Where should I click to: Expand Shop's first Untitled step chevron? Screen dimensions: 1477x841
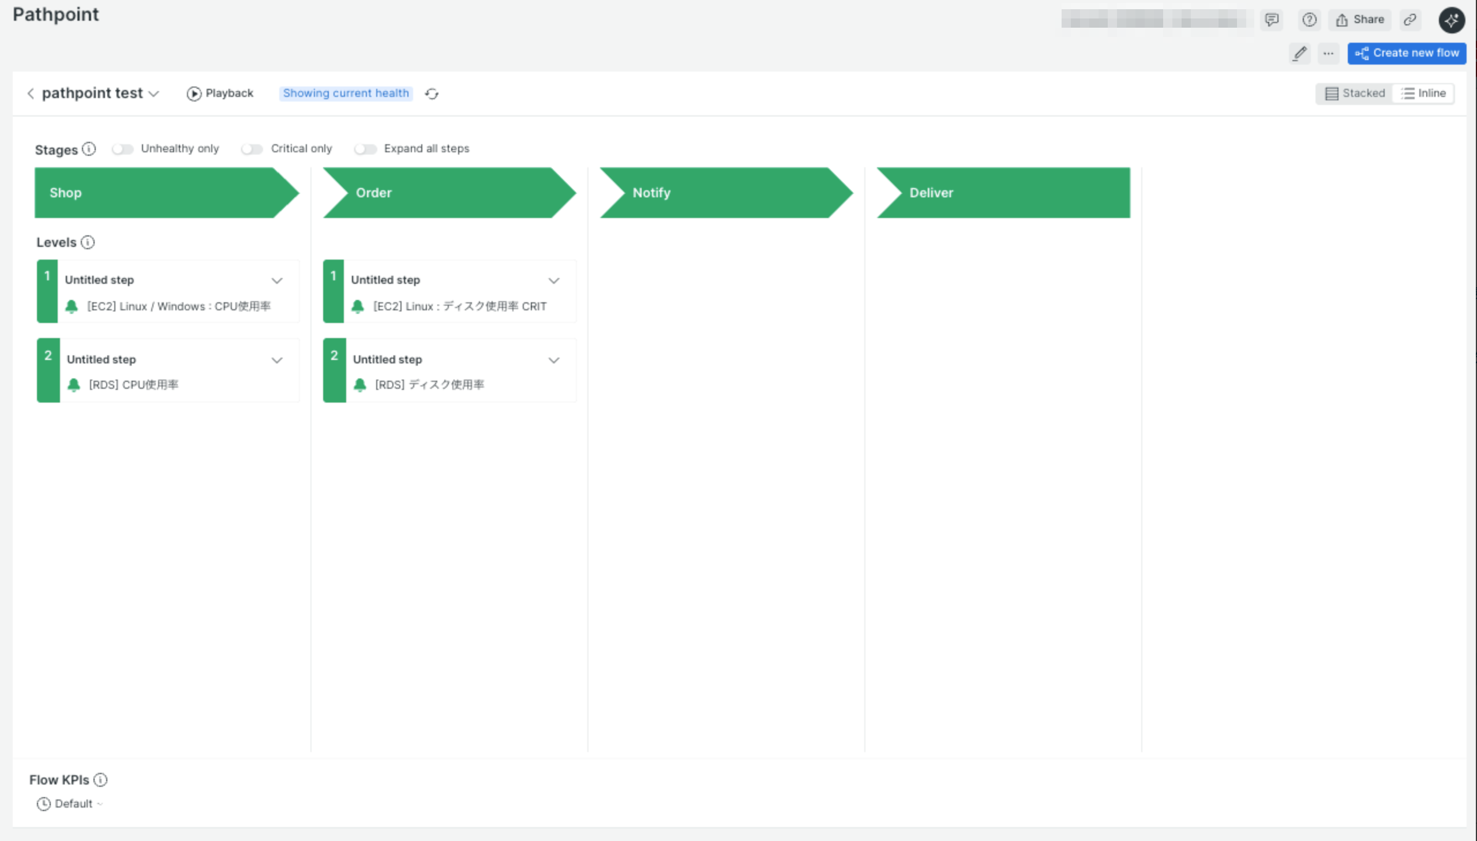tap(278, 281)
